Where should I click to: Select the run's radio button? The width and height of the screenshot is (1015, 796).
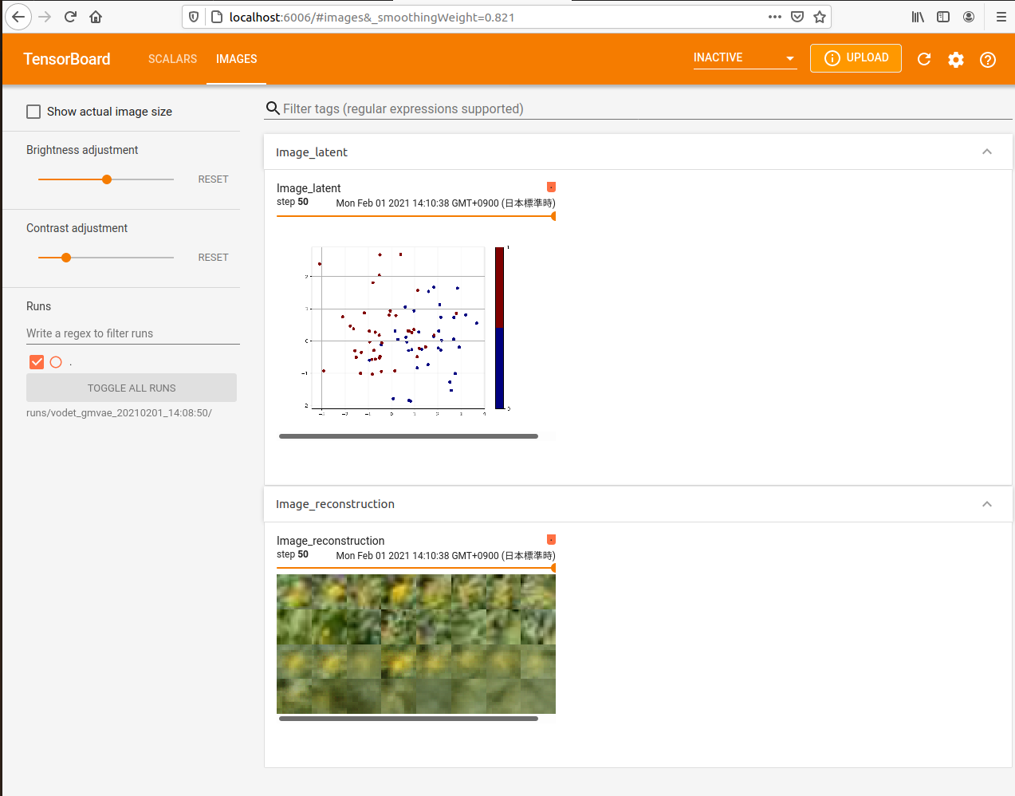(56, 362)
